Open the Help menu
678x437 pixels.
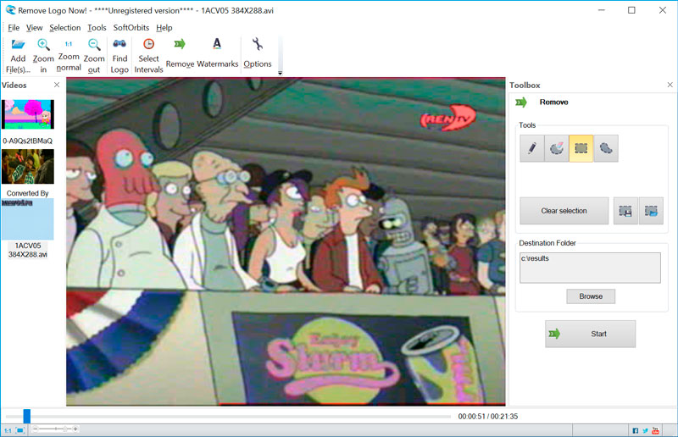164,28
